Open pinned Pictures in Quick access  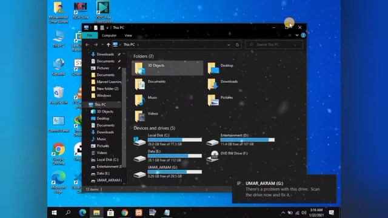102,68
